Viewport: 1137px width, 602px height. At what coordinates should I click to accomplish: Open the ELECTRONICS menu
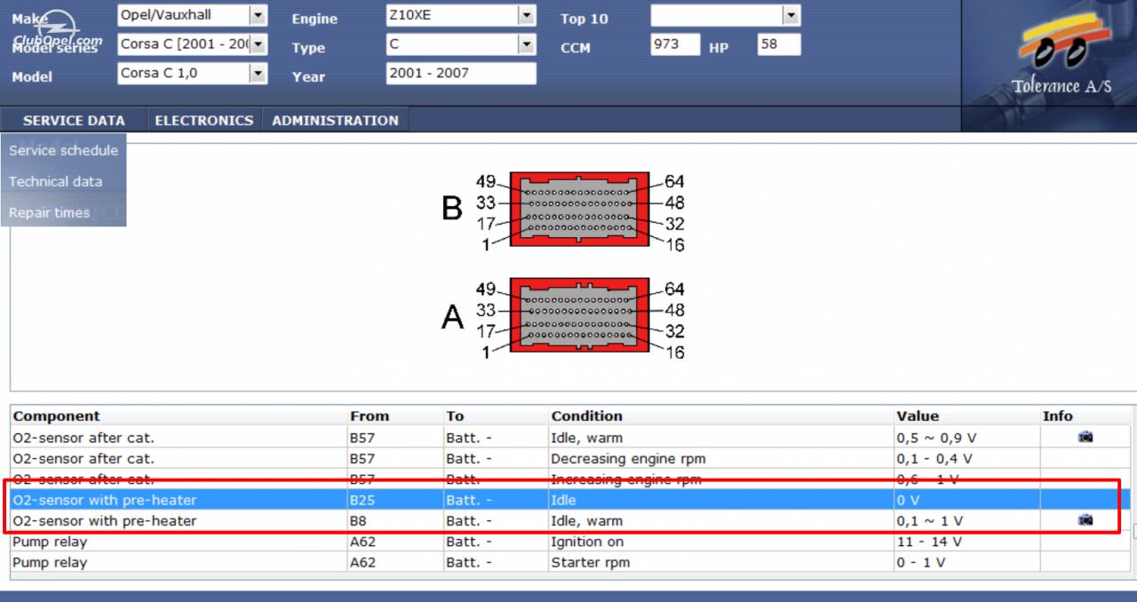point(204,121)
